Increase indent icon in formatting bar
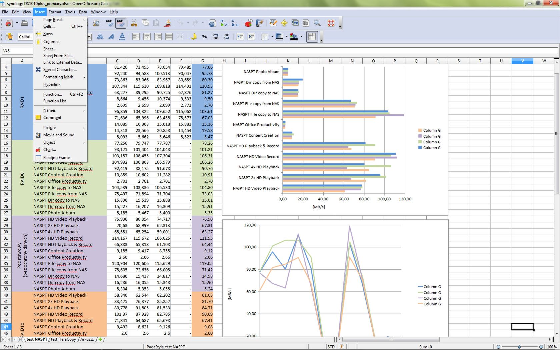This screenshot has height=350, width=560. pyautogui.click(x=251, y=37)
